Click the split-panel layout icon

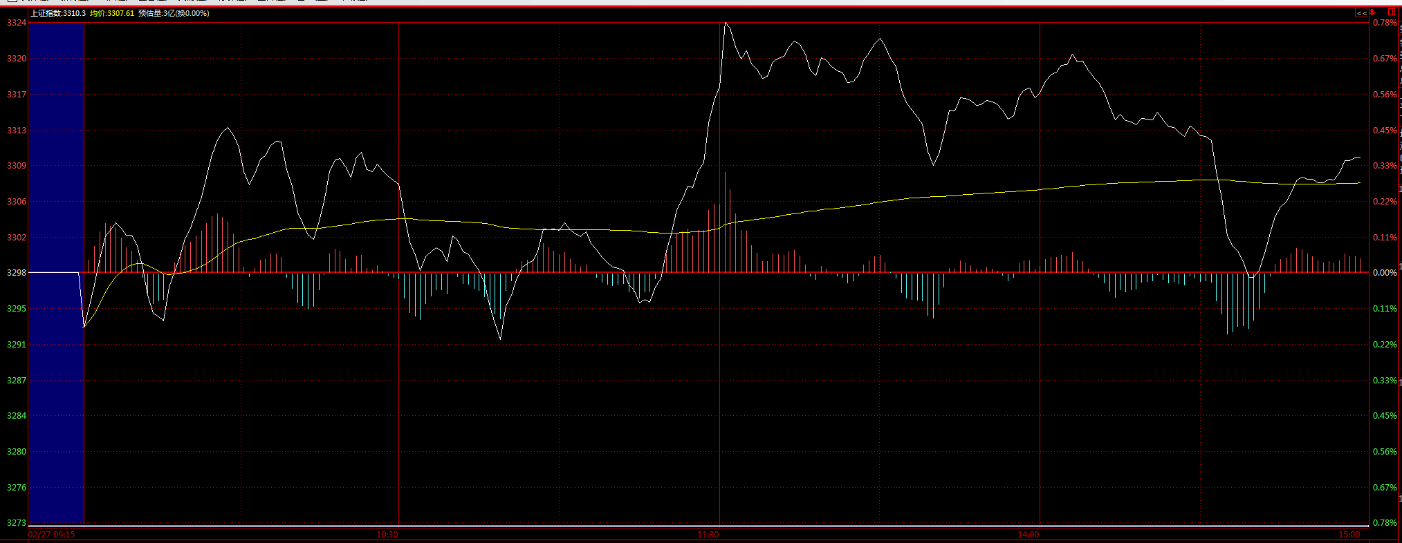tap(1392, 12)
